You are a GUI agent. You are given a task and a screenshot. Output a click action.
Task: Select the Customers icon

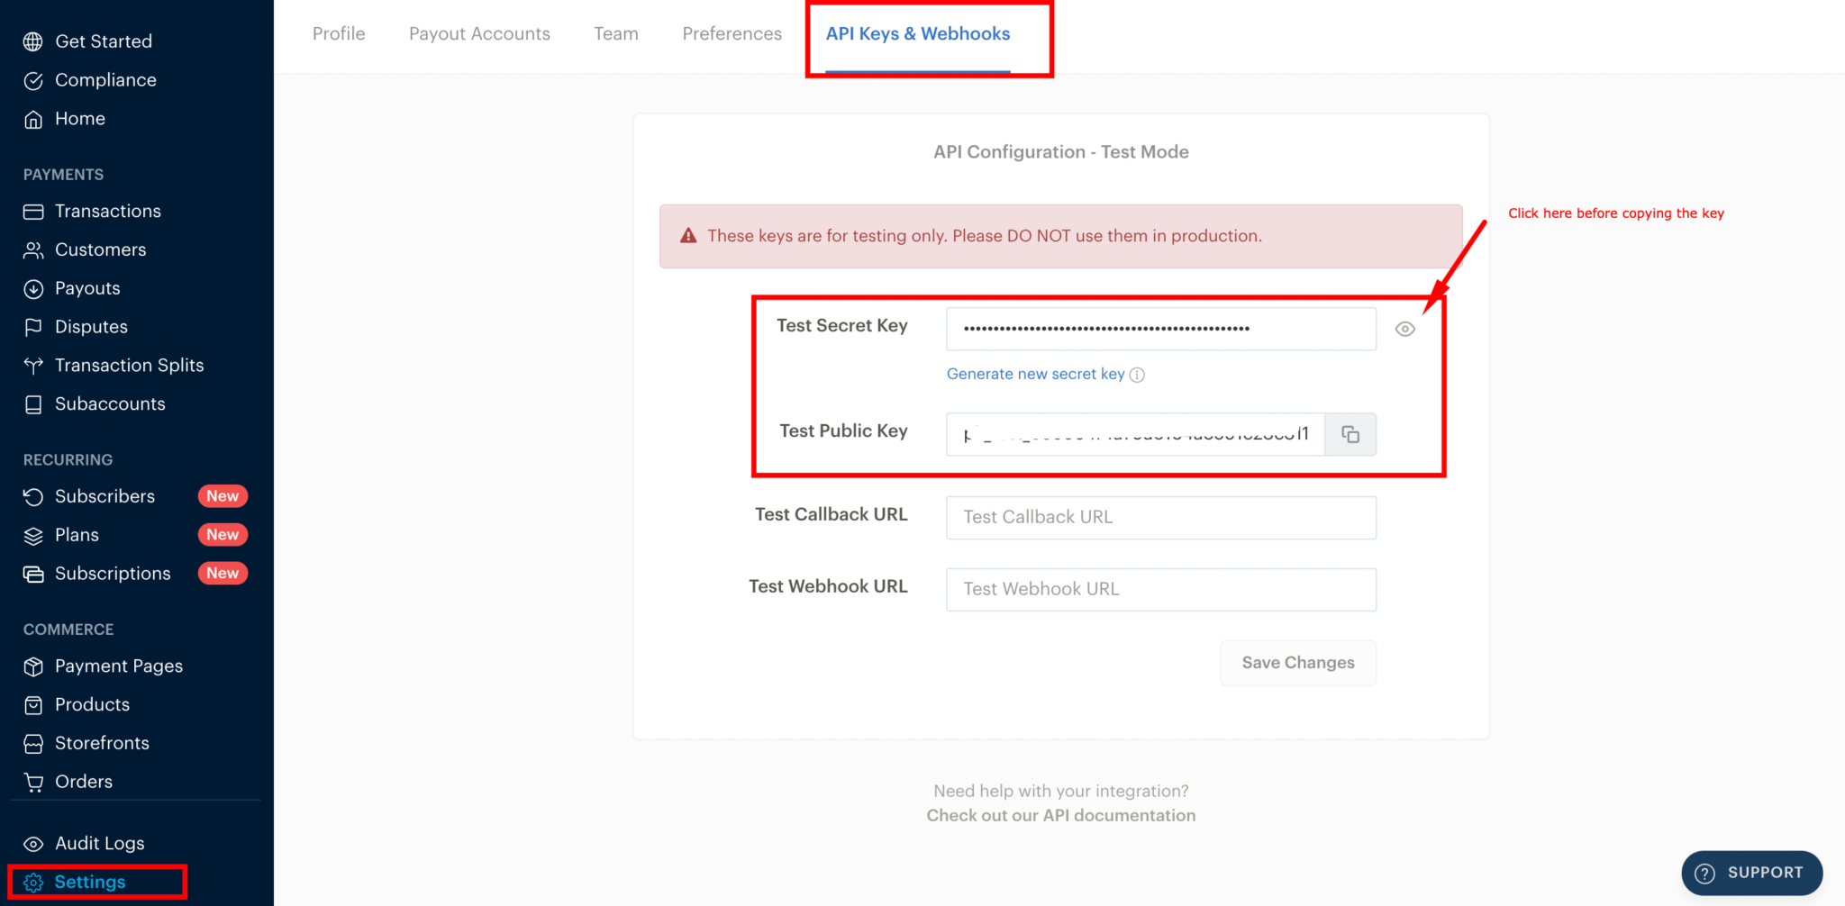click(x=33, y=249)
